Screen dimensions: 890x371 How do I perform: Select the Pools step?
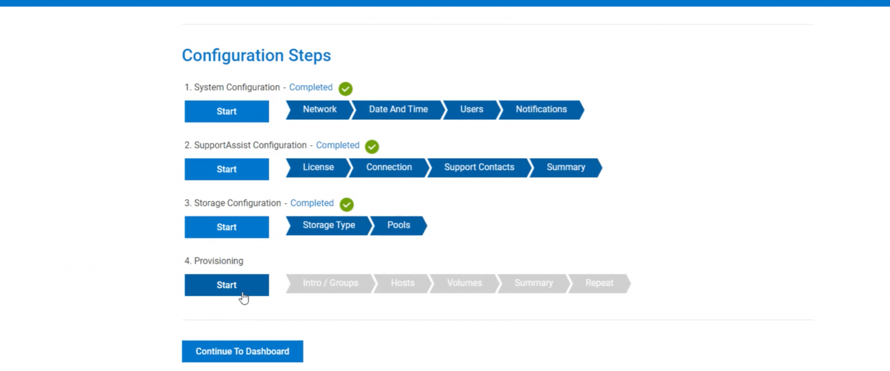click(399, 225)
